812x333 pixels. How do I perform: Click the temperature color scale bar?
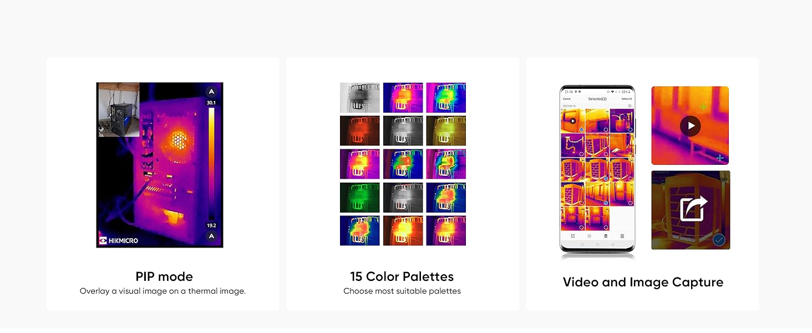point(211,164)
